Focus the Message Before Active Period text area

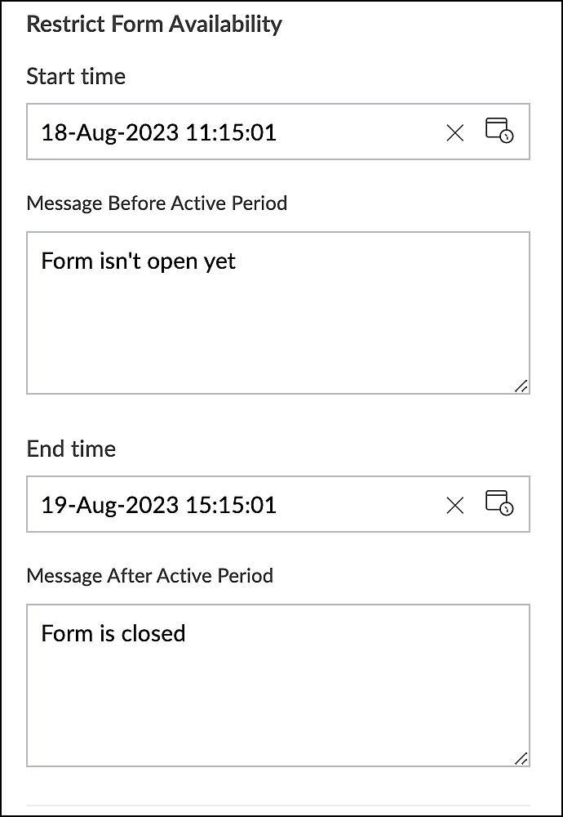(x=277, y=327)
